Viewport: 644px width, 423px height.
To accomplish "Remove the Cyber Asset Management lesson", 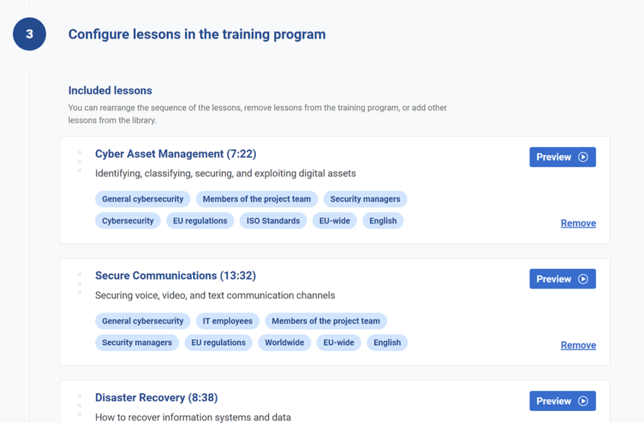I will point(578,223).
